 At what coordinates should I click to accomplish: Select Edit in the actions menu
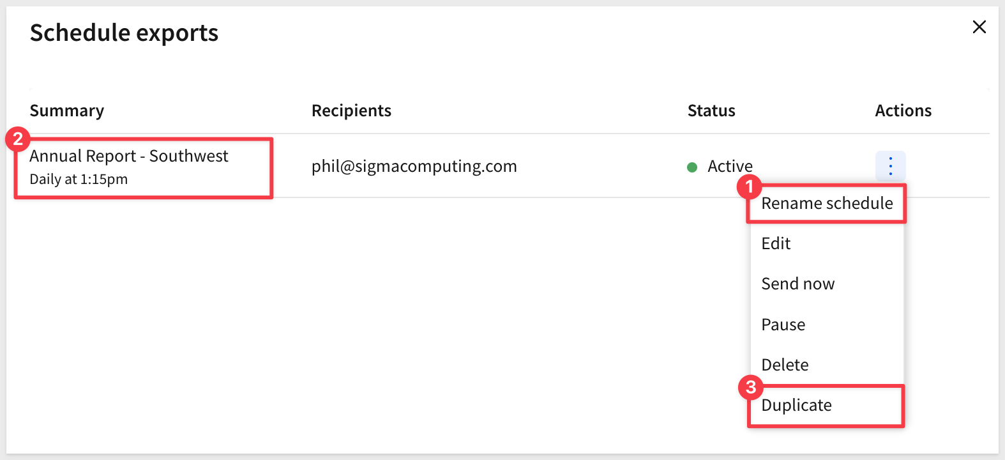point(776,243)
